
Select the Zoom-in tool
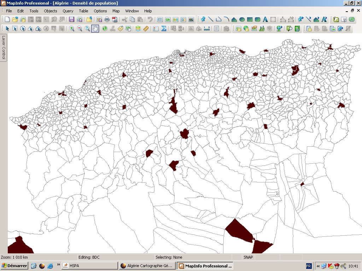tap(72, 29)
